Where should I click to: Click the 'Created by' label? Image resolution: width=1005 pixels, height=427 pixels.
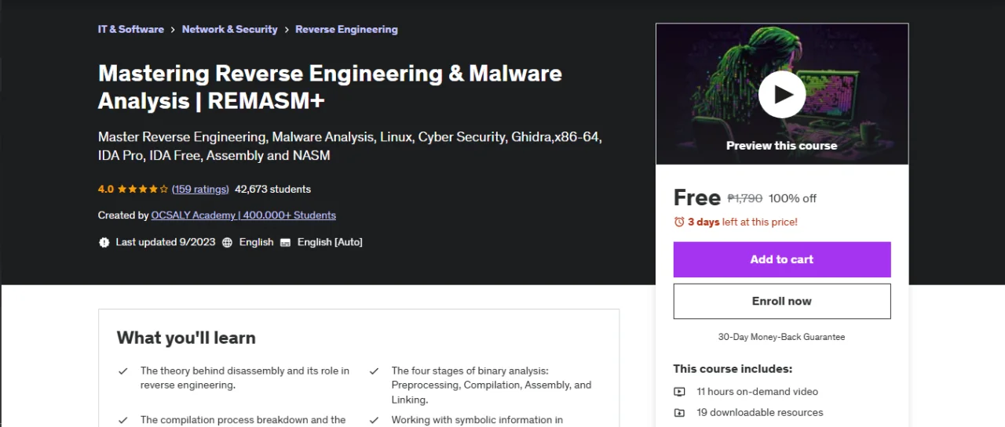[123, 215]
